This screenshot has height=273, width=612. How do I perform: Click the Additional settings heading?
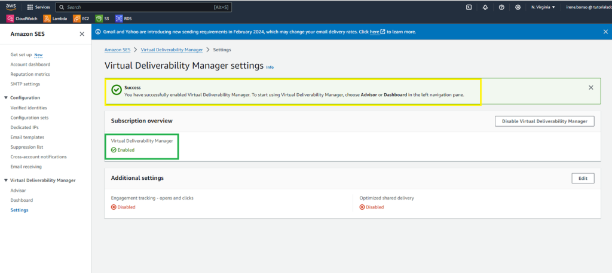coord(137,178)
